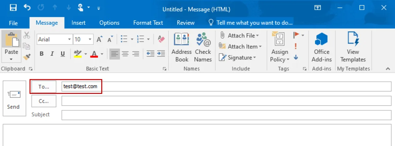Open Office Add-ins
The width and height of the screenshot is (395, 146).
click(322, 47)
